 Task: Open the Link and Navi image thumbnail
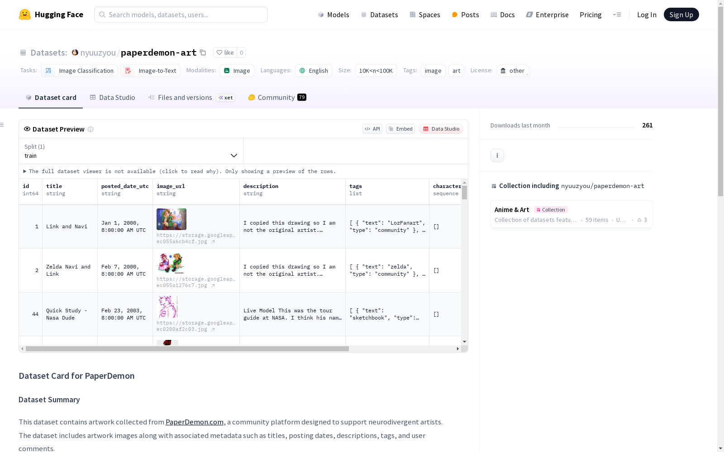pos(171,219)
